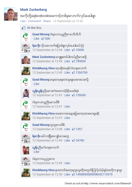Click the thumbs-up icon next to 1357

[x=74, y=129]
